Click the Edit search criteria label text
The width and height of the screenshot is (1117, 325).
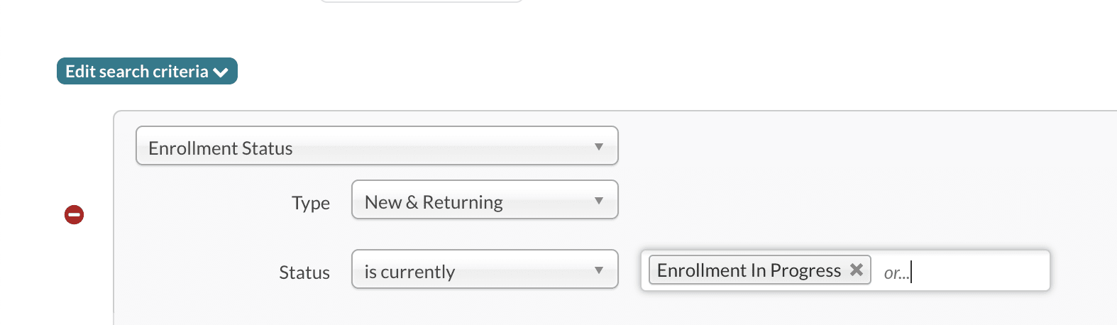pos(136,72)
